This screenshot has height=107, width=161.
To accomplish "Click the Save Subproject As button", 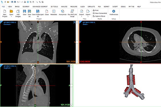I will 38,13.
